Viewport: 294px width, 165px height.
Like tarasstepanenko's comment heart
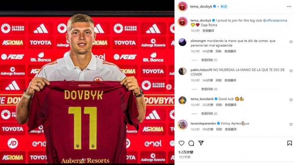[x=291, y=125]
